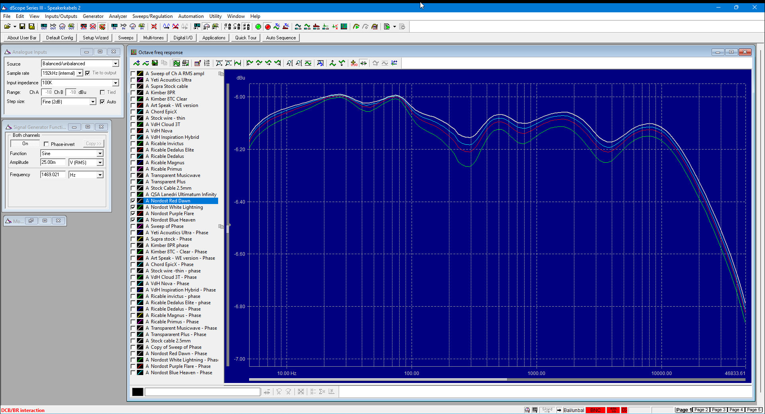Click the Save icon in main toolbar
The width and height of the screenshot is (765, 414).
pyautogui.click(x=22, y=27)
